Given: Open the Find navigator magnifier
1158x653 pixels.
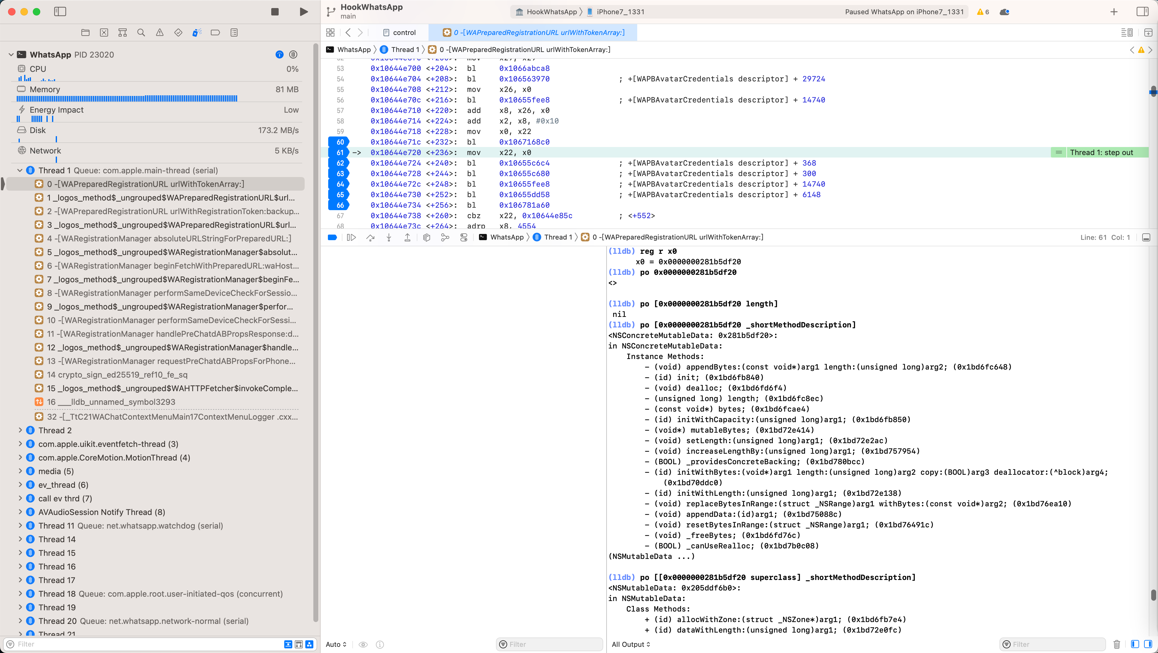Looking at the screenshot, I should [x=141, y=32].
